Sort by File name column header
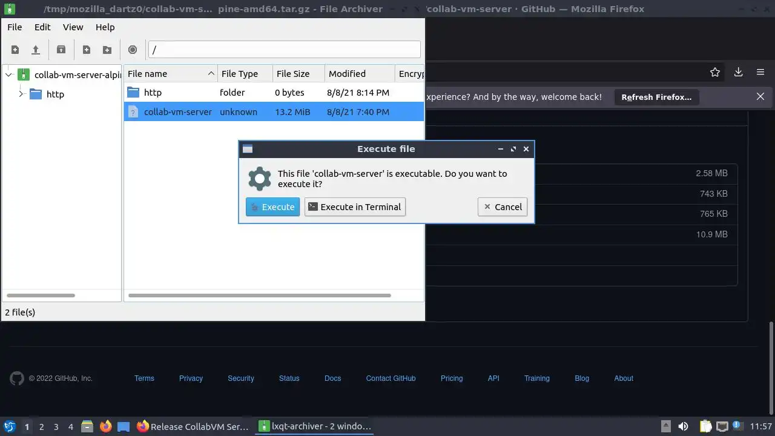Image resolution: width=775 pixels, height=436 pixels. pyautogui.click(x=171, y=74)
